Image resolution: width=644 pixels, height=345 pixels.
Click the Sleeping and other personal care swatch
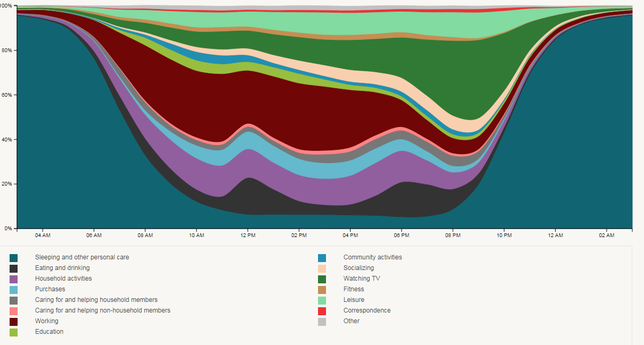(x=13, y=258)
